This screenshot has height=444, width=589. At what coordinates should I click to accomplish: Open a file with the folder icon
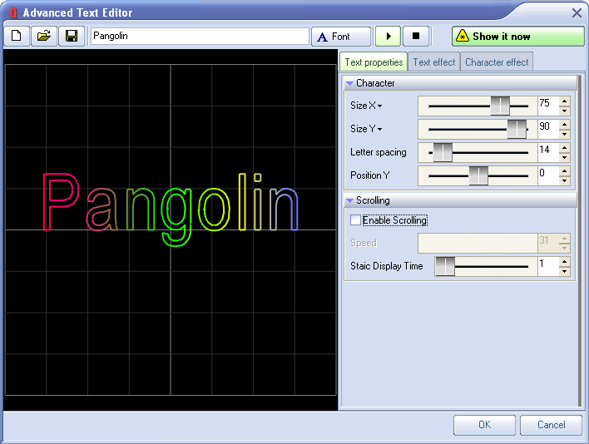44,37
